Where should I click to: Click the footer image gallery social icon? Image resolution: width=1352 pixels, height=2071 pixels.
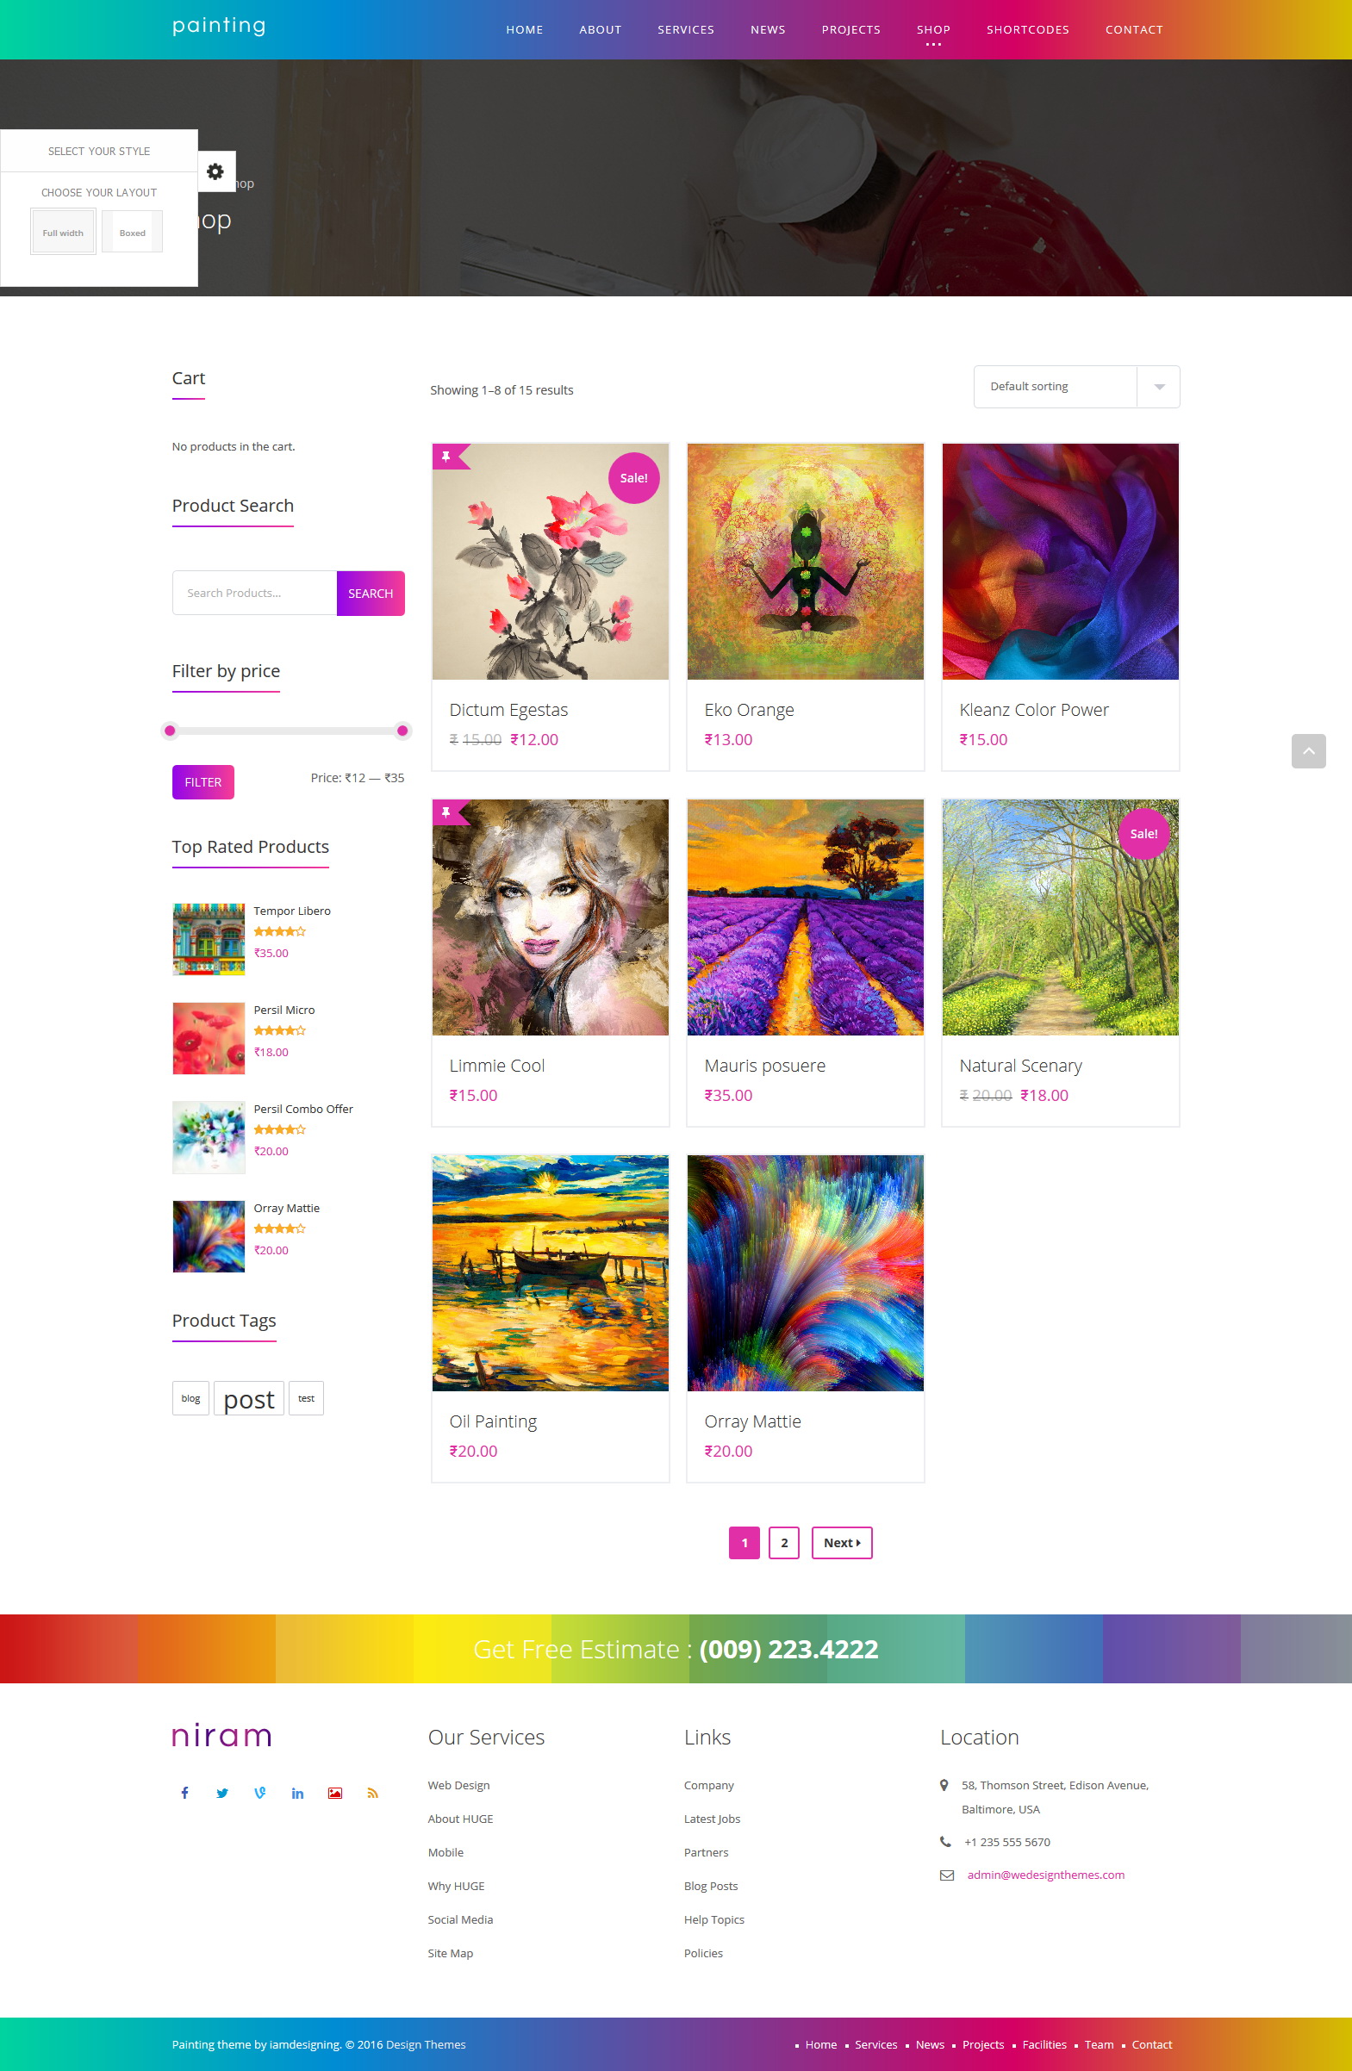pos(335,1793)
